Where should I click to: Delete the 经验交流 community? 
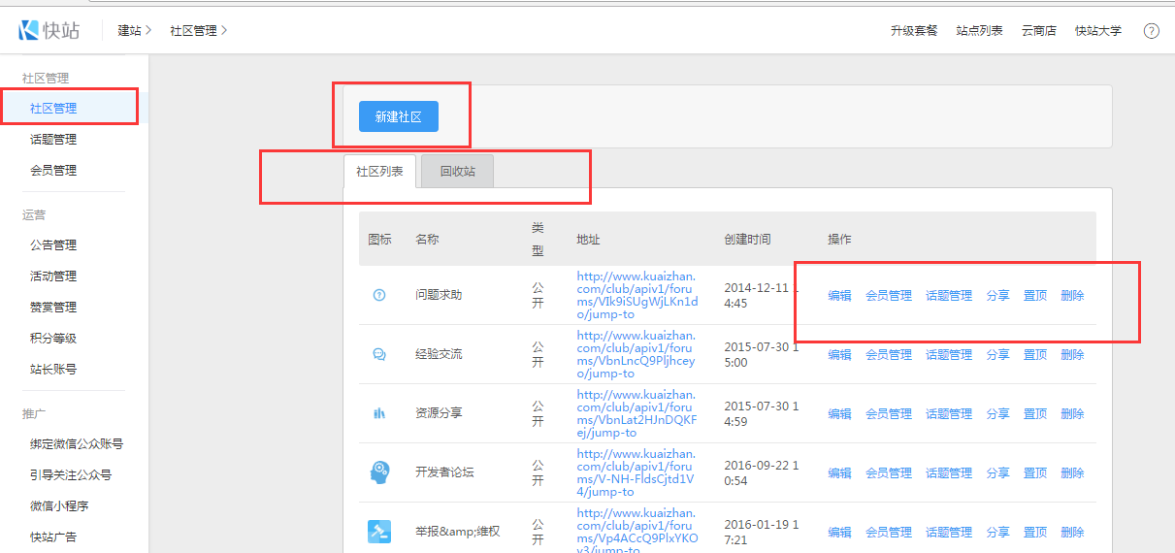pos(1072,355)
